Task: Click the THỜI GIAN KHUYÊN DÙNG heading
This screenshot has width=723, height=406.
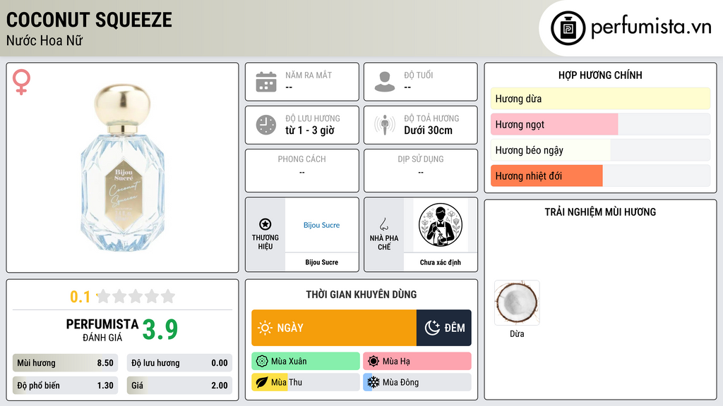Action: 361,295
